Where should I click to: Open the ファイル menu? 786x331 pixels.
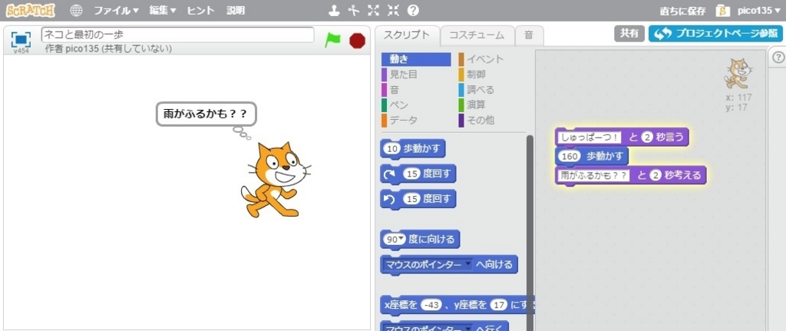(117, 10)
